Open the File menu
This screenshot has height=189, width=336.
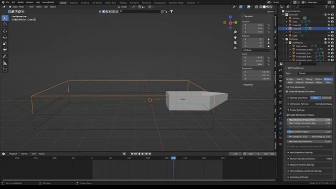pos(8,2)
